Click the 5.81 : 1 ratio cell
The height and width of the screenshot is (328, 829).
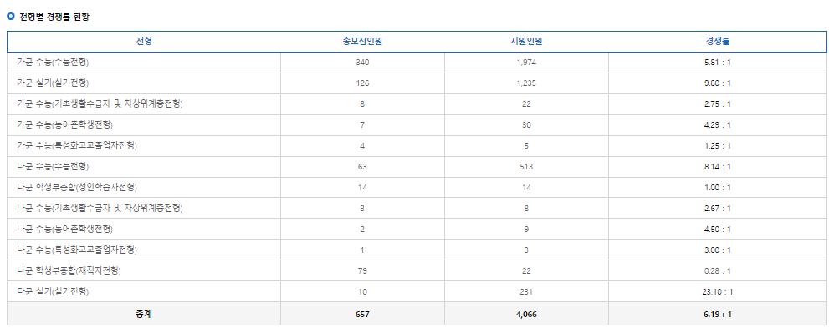(718, 63)
